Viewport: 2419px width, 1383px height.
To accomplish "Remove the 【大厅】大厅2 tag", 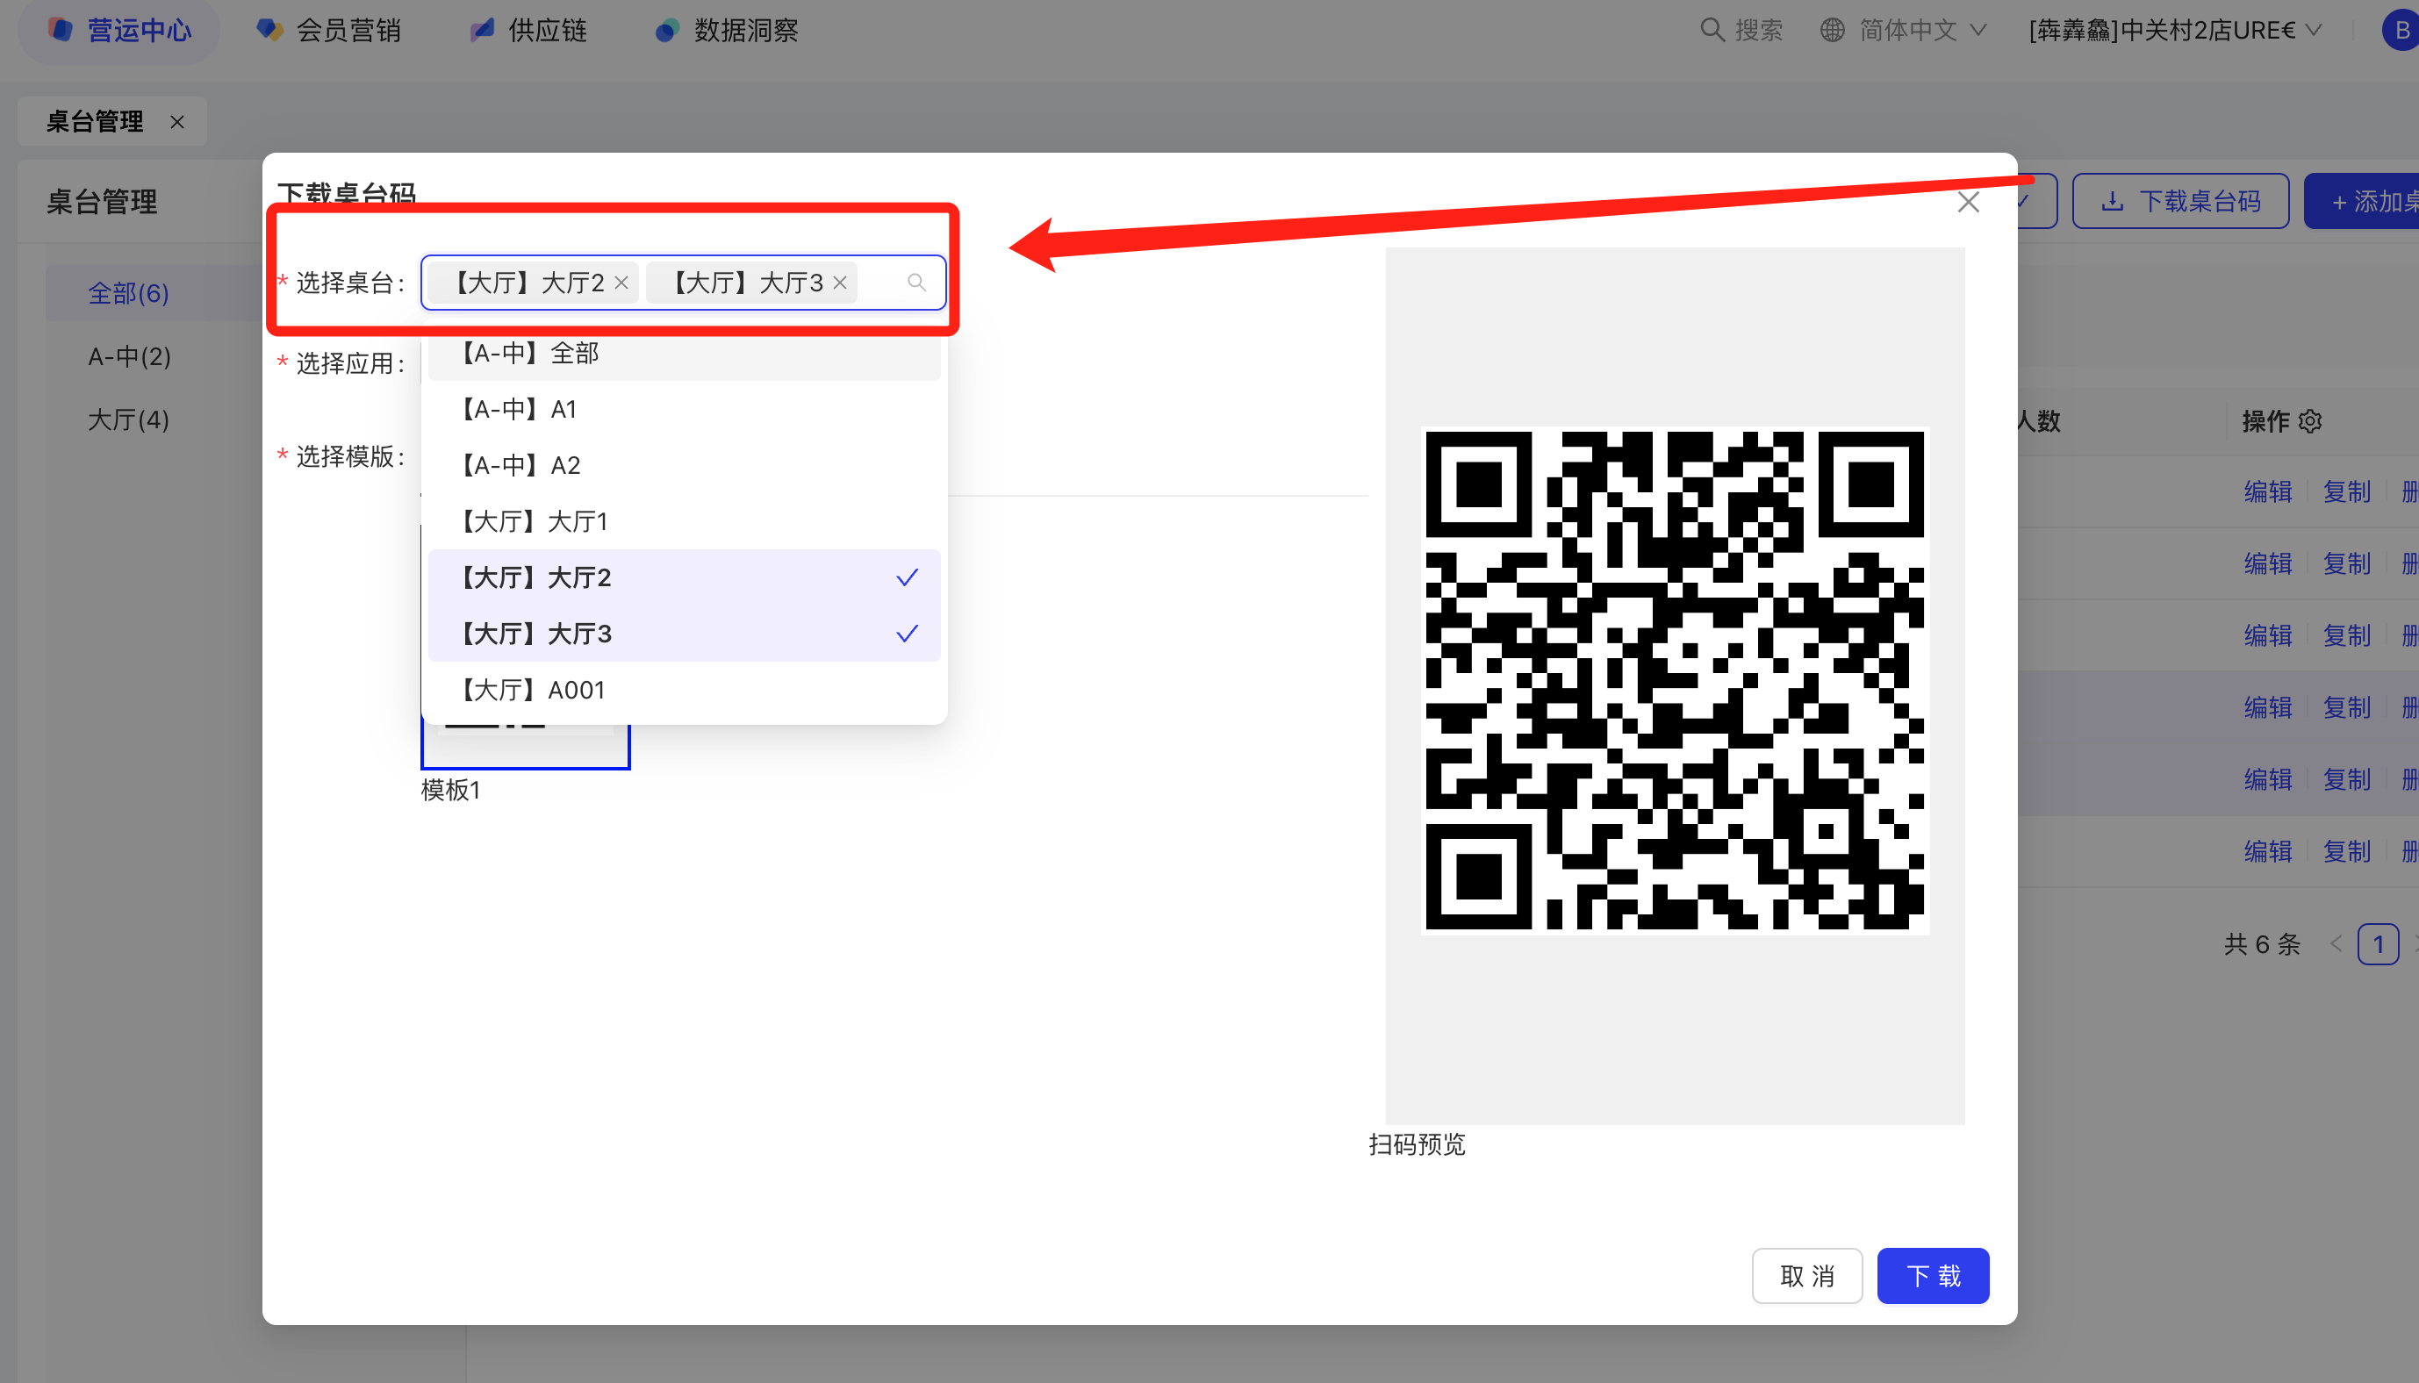I will click(x=621, y=283).
